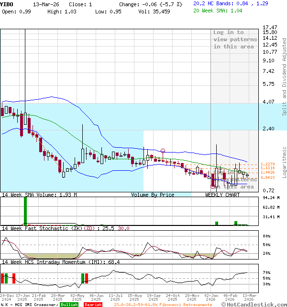Click the 1.2279 Fibonacci price label
The width and height of the screenshot is (287, 307).
[268, 165]
